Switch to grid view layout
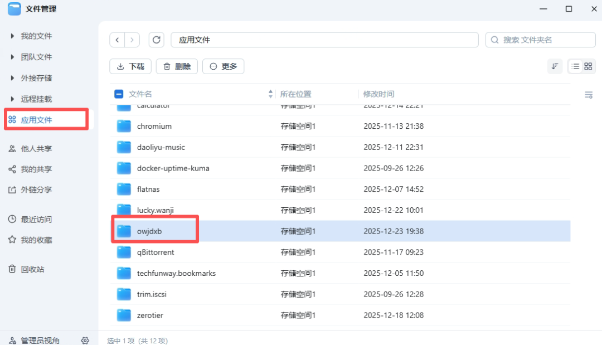The image size is (602, 345). point(588,66)
